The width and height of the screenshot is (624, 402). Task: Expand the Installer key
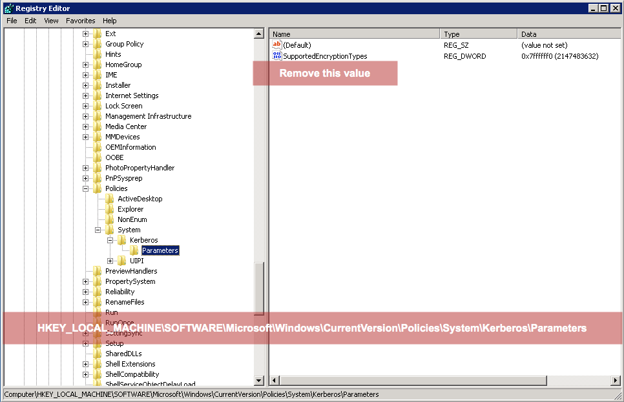pyautogui.click(x=85, y=85)
